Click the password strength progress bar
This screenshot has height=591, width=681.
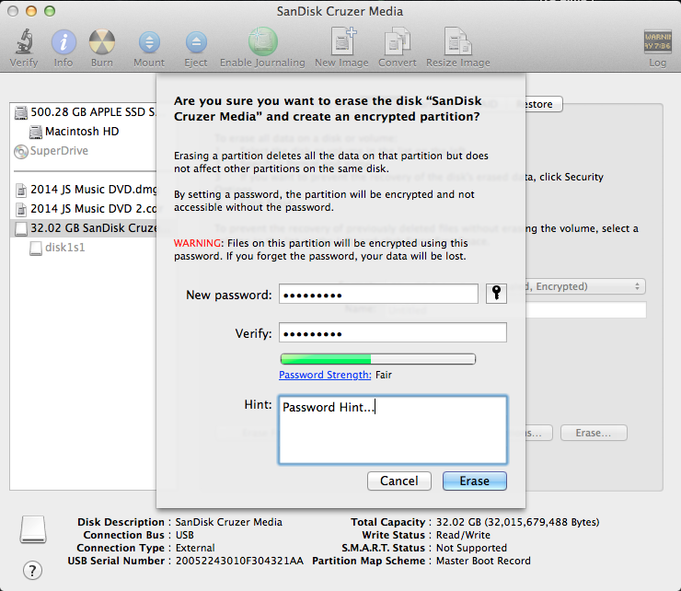click(378, 359)
